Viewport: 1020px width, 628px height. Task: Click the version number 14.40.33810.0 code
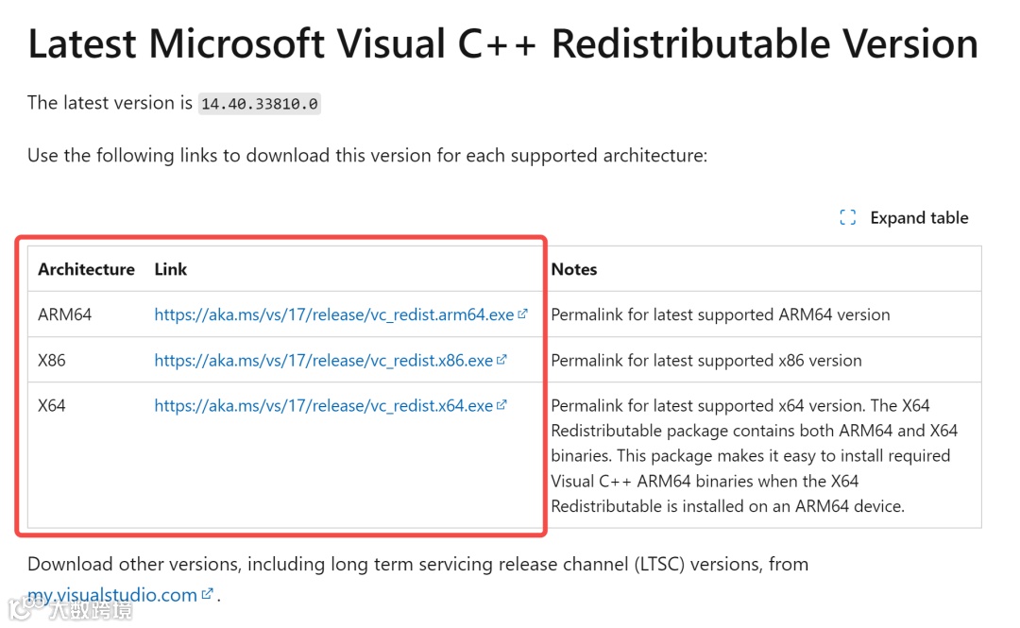pyautogui.click(x=260, y=104)
